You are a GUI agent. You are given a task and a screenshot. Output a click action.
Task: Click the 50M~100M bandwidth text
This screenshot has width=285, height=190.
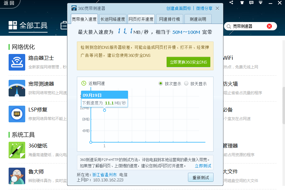click(x=186, y=32)
